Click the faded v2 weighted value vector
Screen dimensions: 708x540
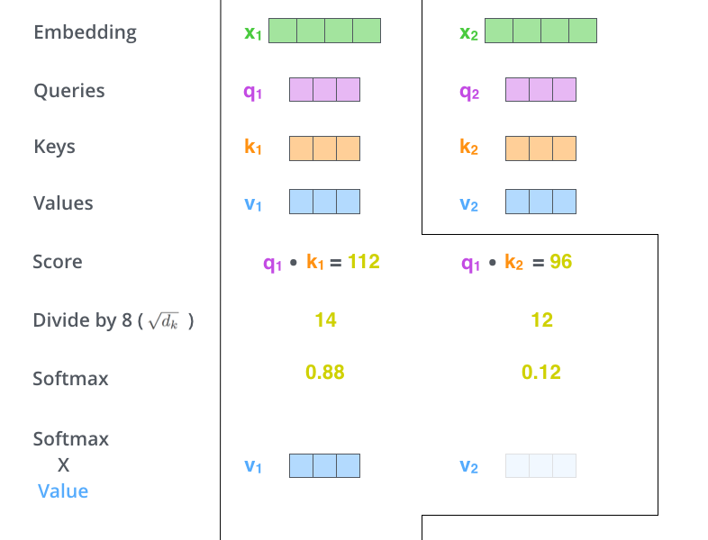(x=540, y=465)
